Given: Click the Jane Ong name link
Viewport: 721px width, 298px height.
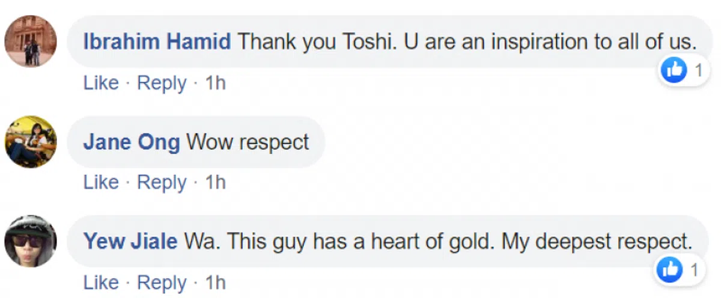Looking at the screenshot, I should coord(131,142).
